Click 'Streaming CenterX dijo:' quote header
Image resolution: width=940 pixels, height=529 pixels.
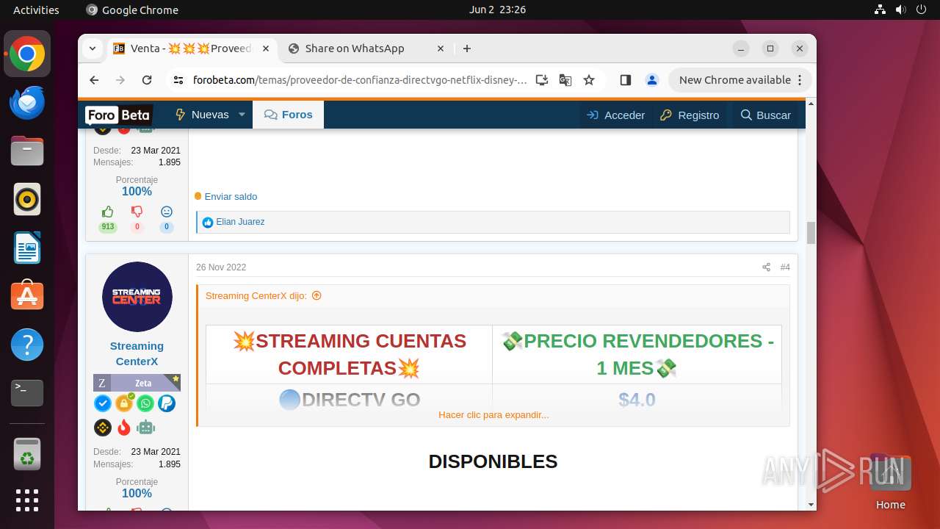click(256, 295)
